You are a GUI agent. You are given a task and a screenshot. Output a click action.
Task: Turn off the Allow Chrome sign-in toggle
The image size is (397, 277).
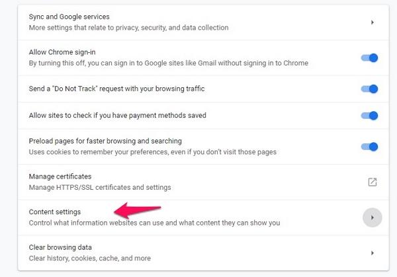369,58
